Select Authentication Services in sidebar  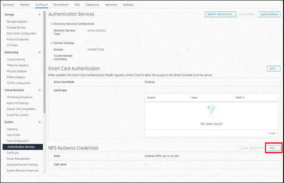[x=23, y=147]
